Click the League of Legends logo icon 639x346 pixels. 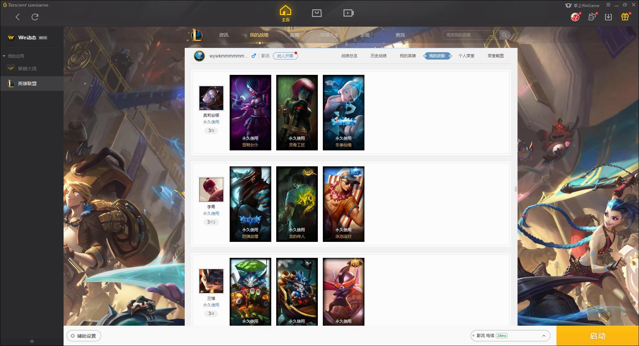(x=196, y=35)
